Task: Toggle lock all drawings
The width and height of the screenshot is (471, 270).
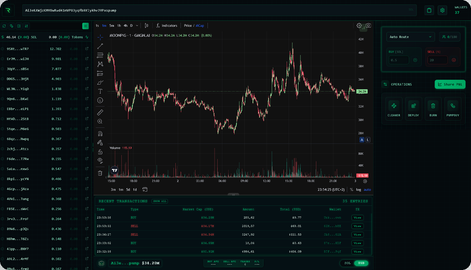Action: (100, 152)
